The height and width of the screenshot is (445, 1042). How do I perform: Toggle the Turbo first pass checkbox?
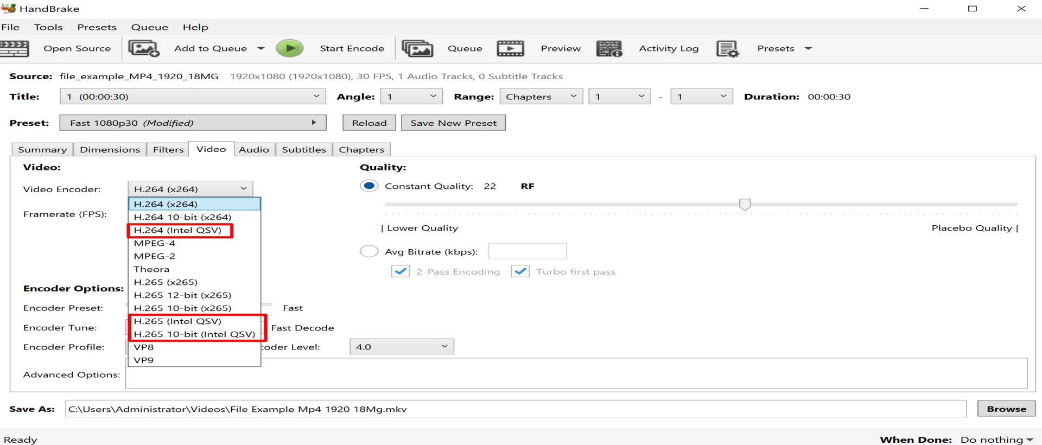click(x=520, y=271)
